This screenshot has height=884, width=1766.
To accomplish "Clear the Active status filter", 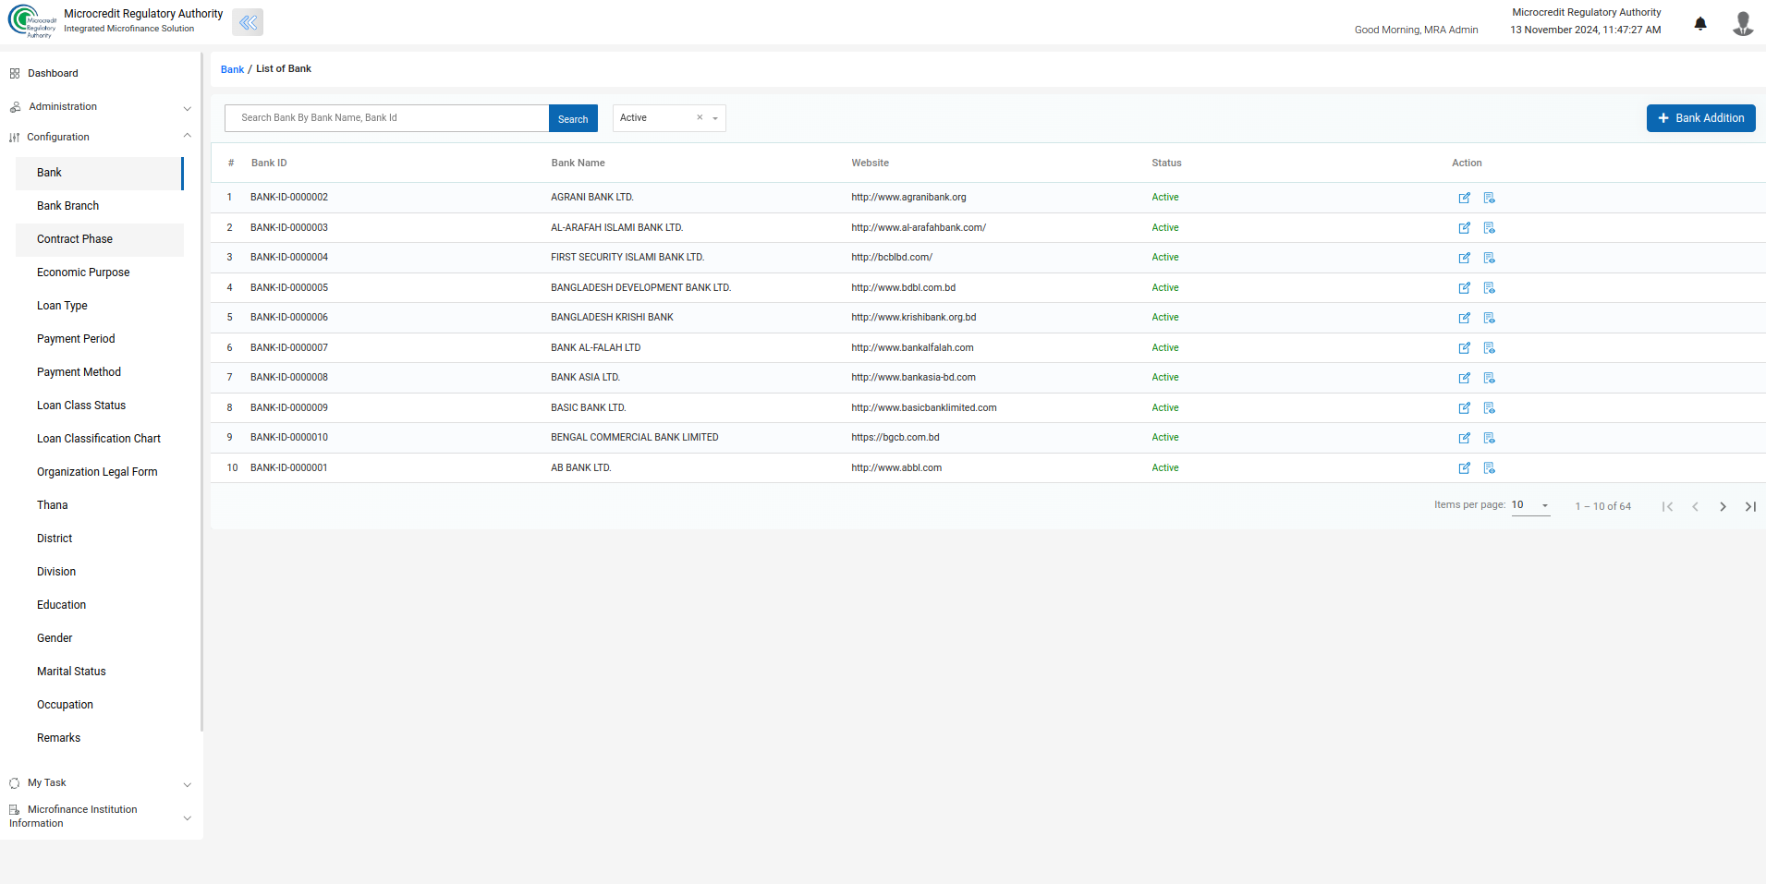I will [x=700, y=117].
